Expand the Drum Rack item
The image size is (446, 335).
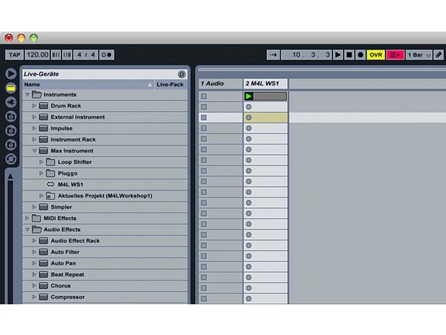[34, 105]
